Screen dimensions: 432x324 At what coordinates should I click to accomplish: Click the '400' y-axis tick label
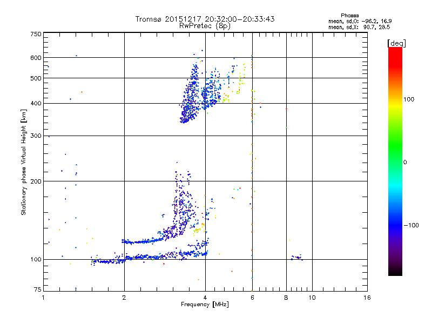pos(36,103)
